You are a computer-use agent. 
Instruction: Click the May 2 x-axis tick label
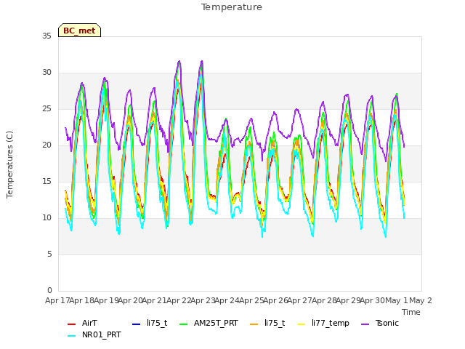click(x=421, y=300)
